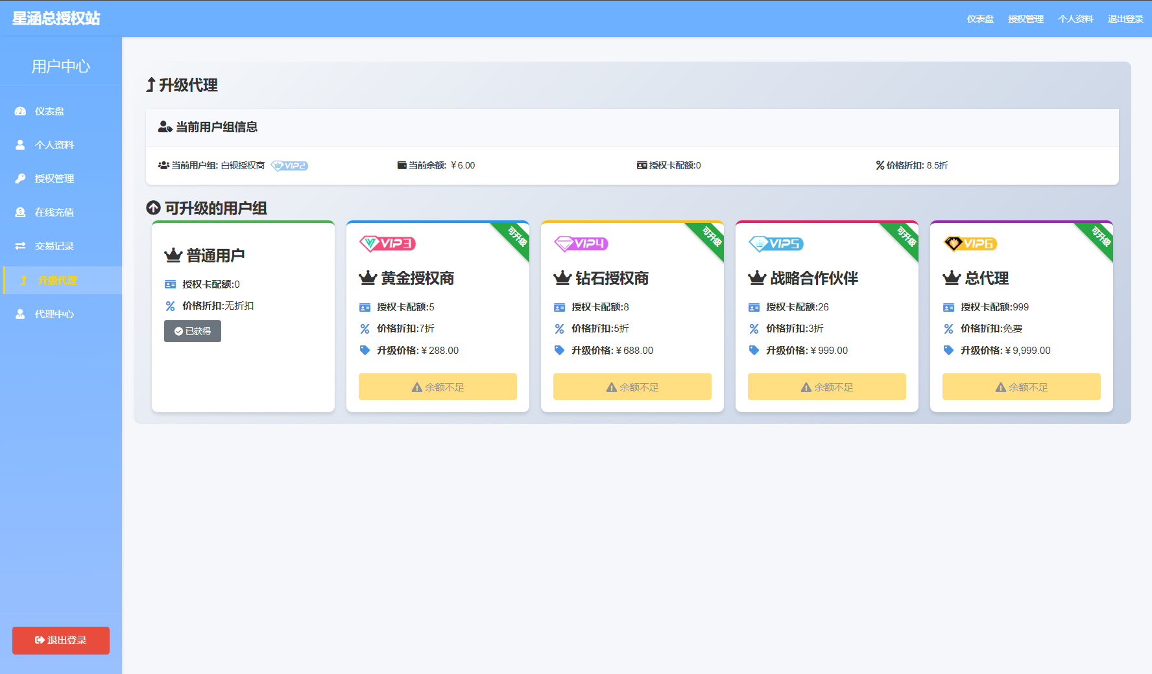The width and height of the screenshot is (1152, 674).
Task: Click 退出登录 in the top navigation
Action: 1125,19
